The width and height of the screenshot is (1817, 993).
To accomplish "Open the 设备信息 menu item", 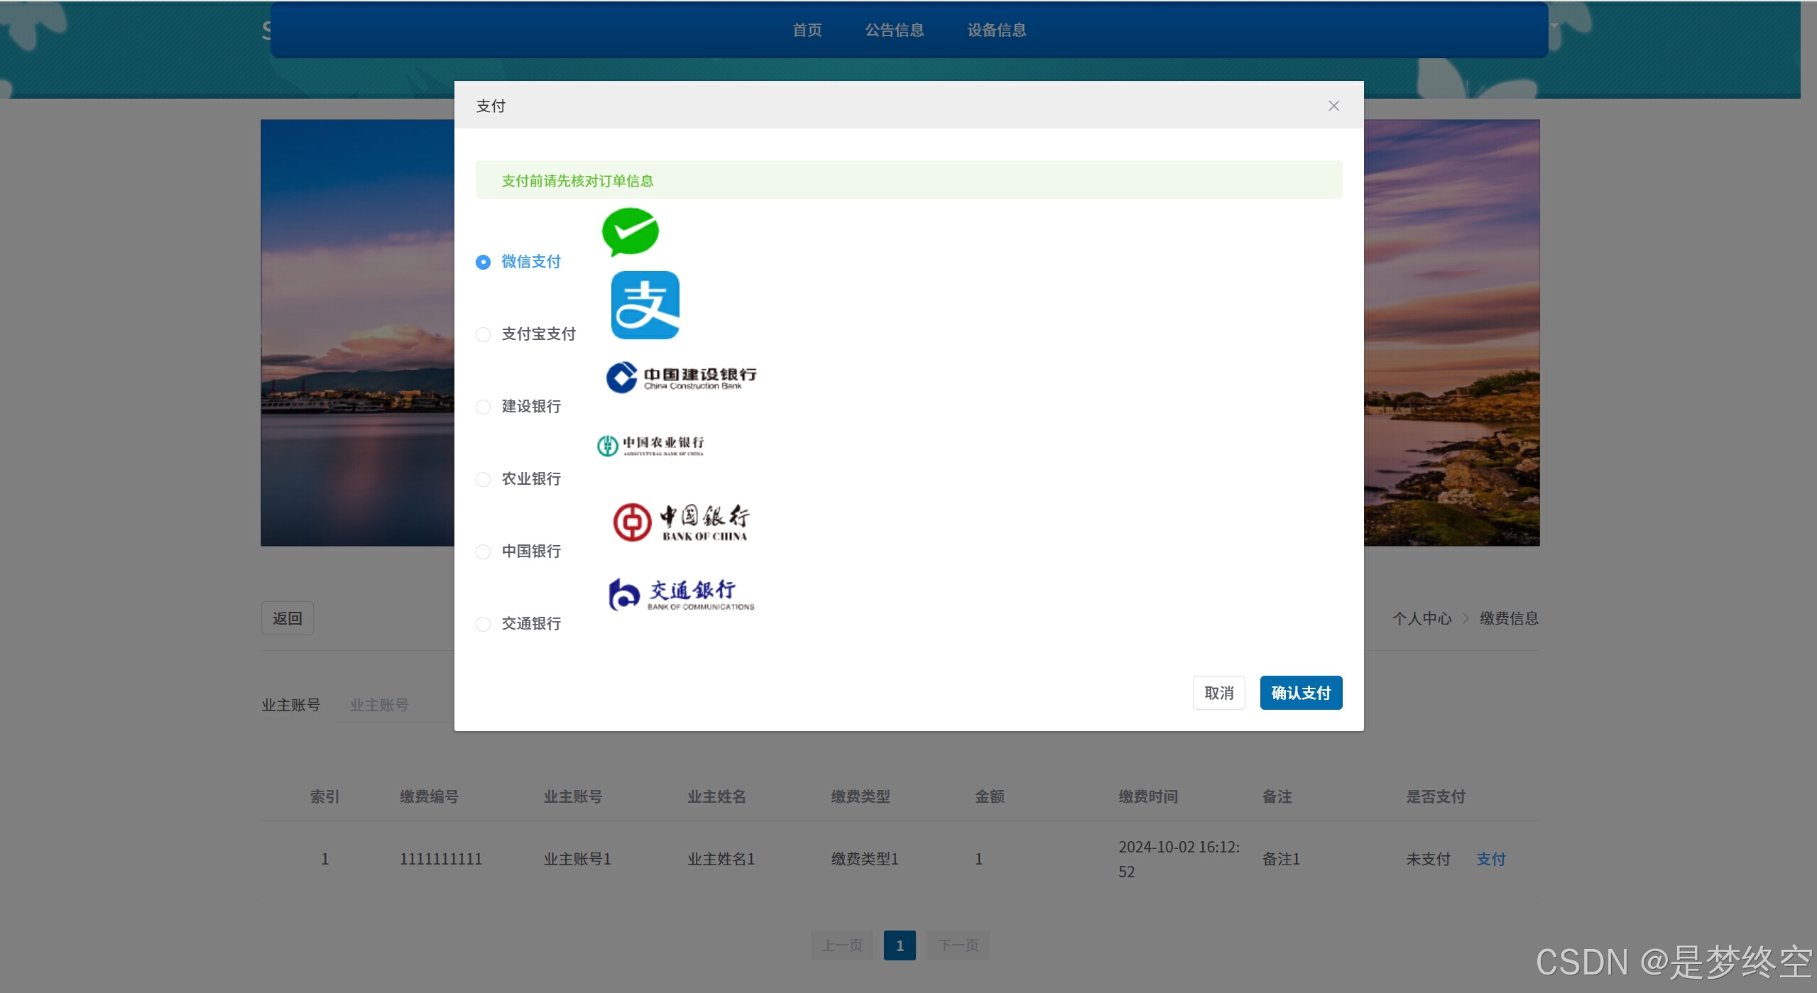I will 996,30.
